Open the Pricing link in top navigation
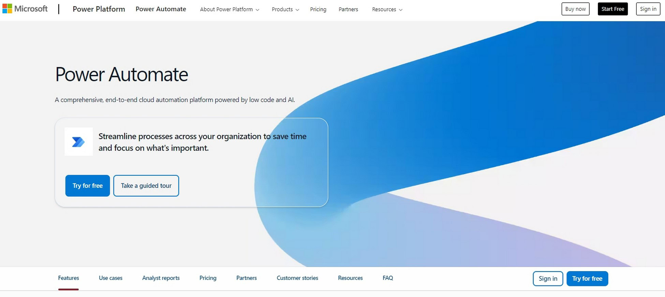This screenshot has height=297, width=665. pyautogui.click(x=318, y=10)
